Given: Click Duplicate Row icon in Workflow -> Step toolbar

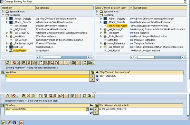Looking at the screenshot, I should 56,63.
